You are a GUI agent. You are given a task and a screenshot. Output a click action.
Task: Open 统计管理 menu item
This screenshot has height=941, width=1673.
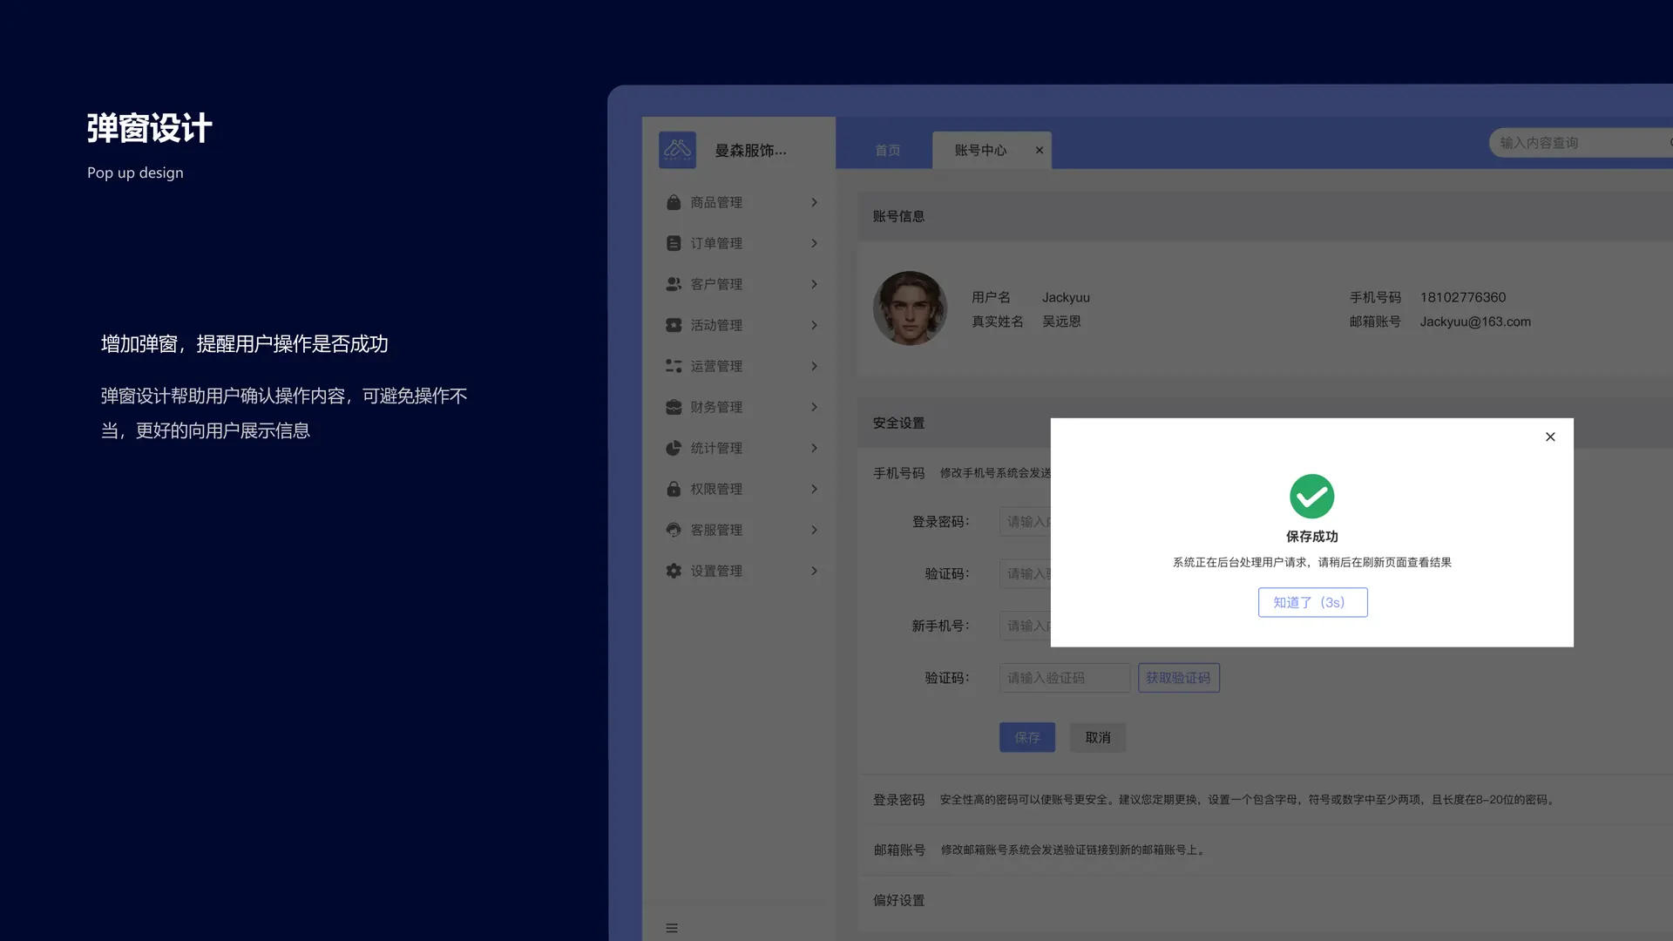point(739,448)
